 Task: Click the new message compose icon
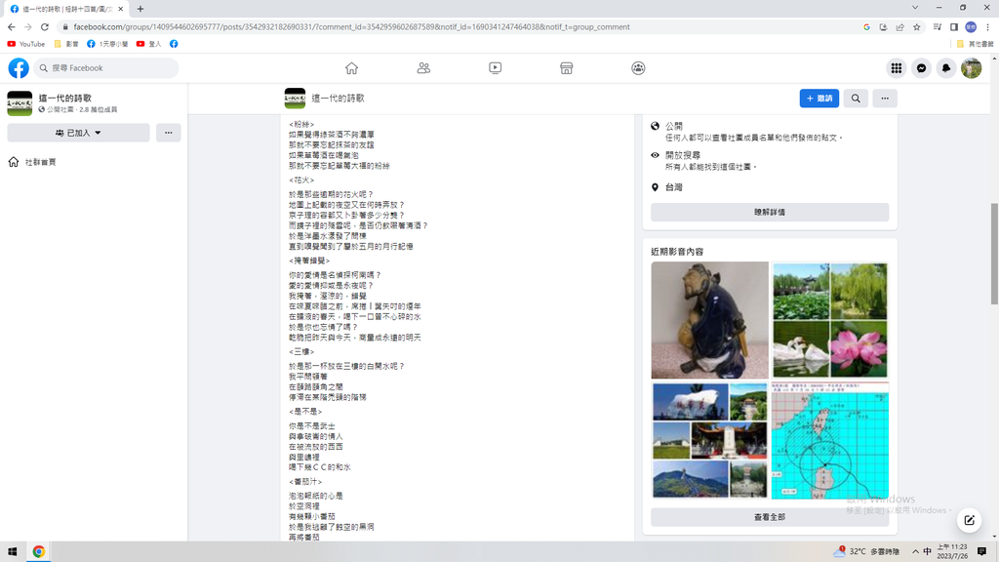(x=969, y=520)
